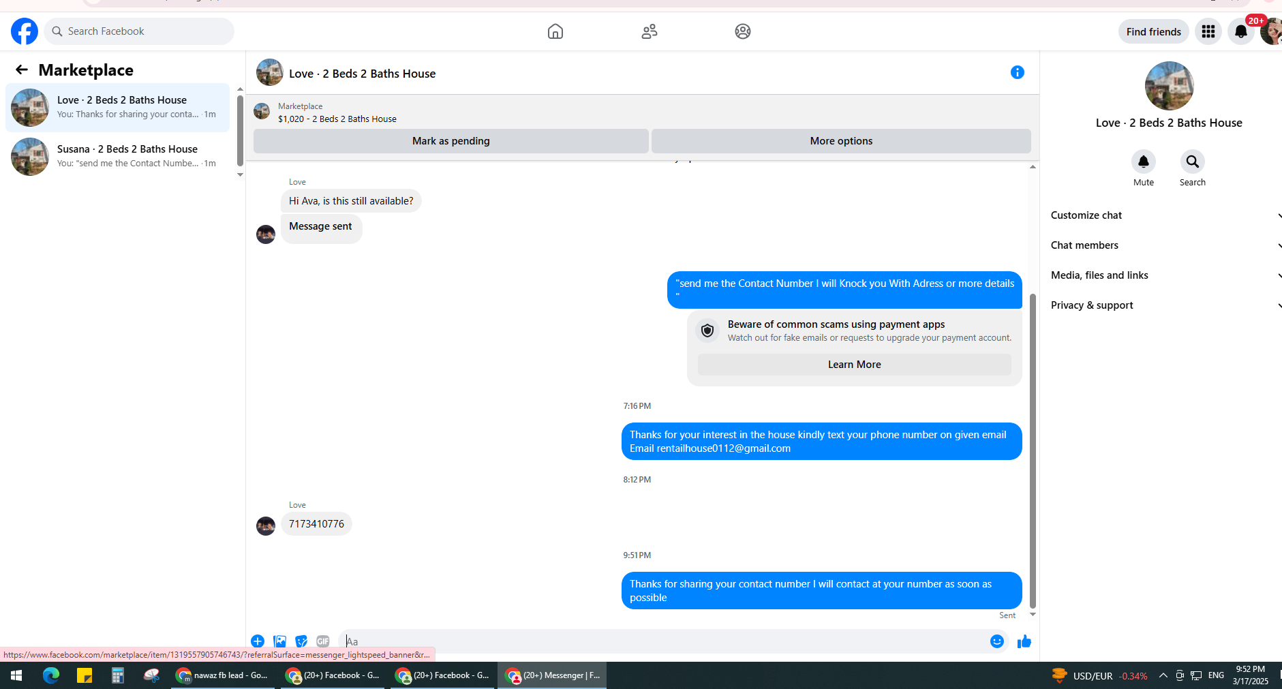Screen dimensions: 1282x689
Task: Open the Friends icon in top navigation
Action: click(650, 31)
